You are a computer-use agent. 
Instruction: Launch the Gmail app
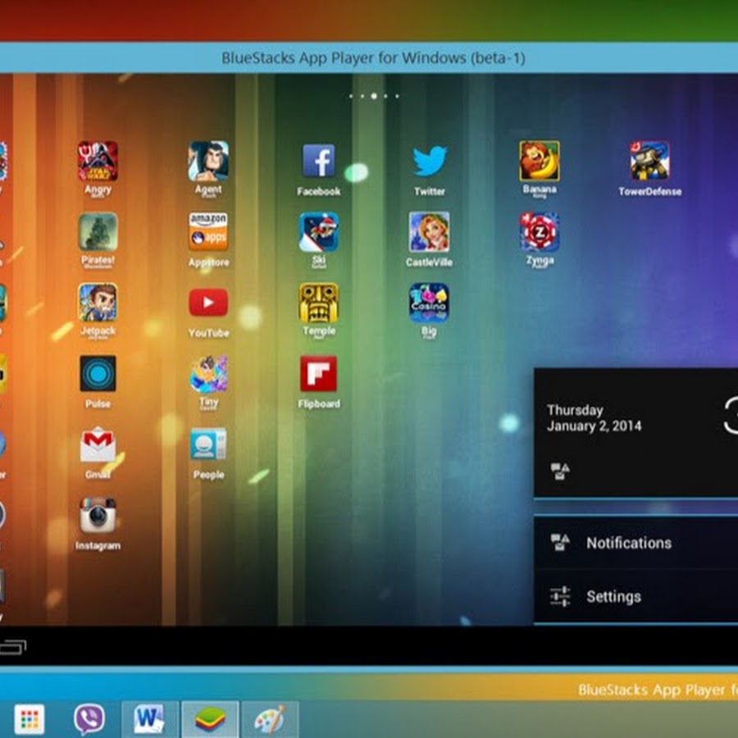[98, 444]
